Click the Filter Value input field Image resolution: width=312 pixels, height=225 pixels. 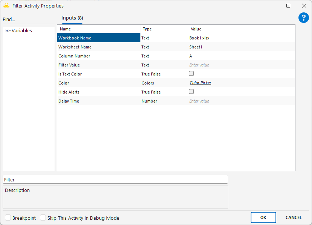[x=241, y=65]
